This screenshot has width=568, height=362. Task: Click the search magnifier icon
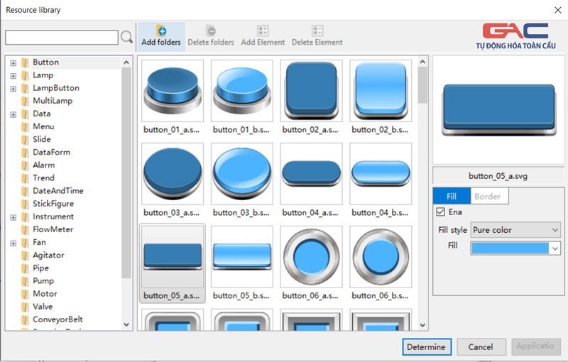[x=126, y=37]
